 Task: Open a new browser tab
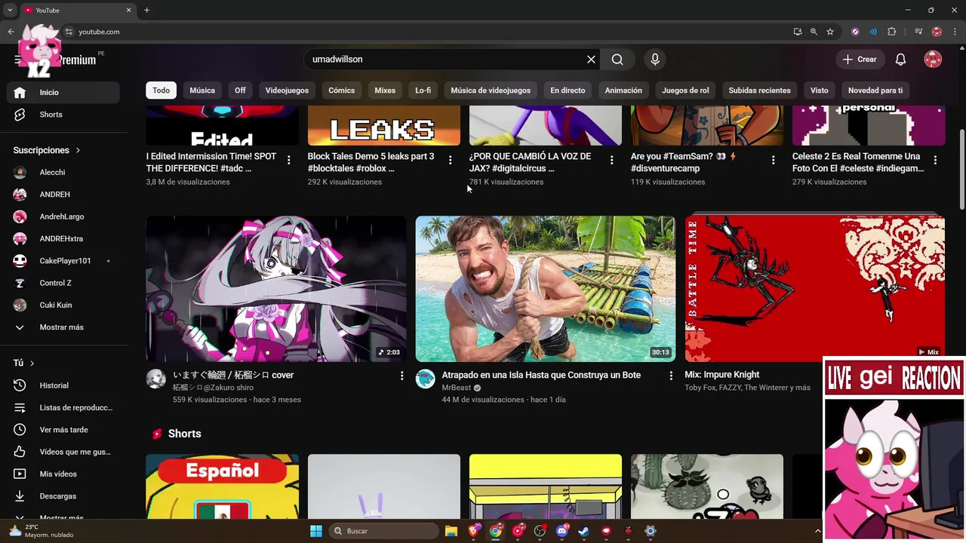[x=146, y=10]
